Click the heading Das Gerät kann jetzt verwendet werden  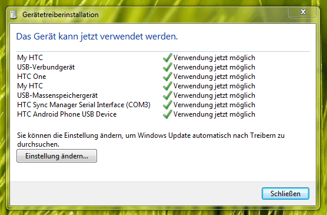point(97,37)
